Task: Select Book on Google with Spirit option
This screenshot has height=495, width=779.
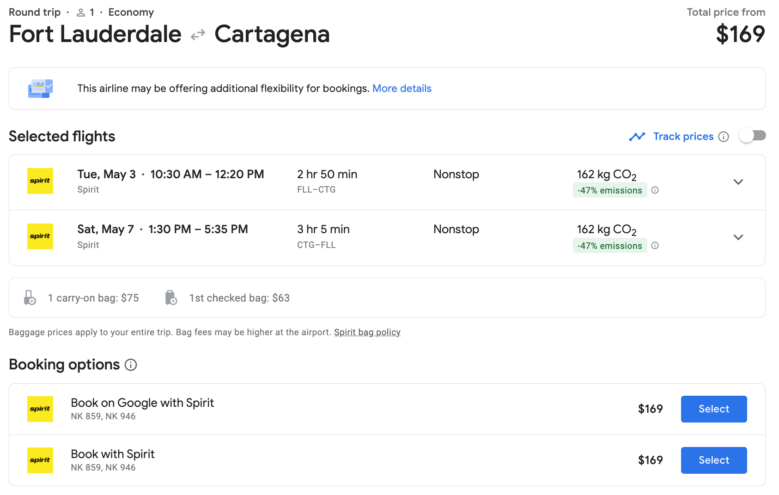Action: (x=713, y=409)
